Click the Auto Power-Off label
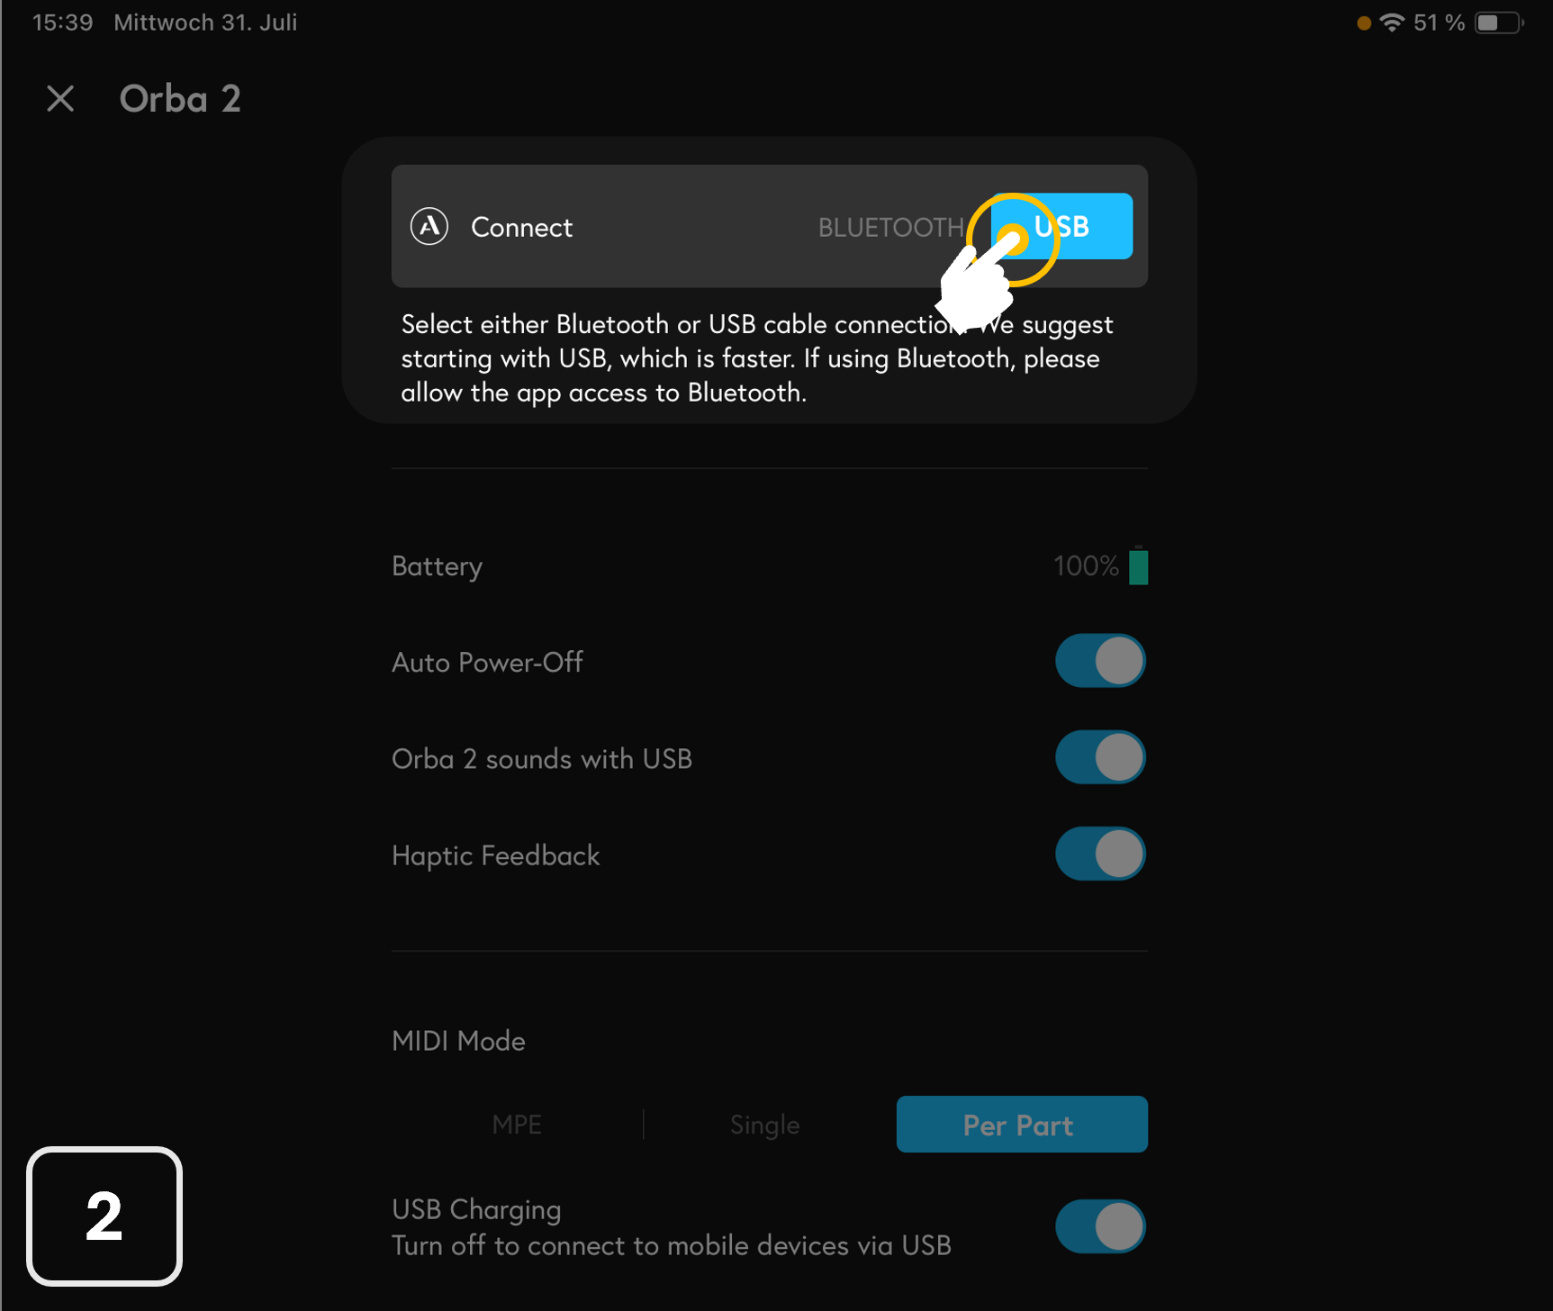The width and height of the screenshot is (1553, 1311). point(487,663)
